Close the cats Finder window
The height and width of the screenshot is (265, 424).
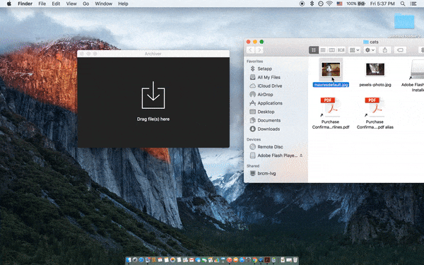point(248,42)
